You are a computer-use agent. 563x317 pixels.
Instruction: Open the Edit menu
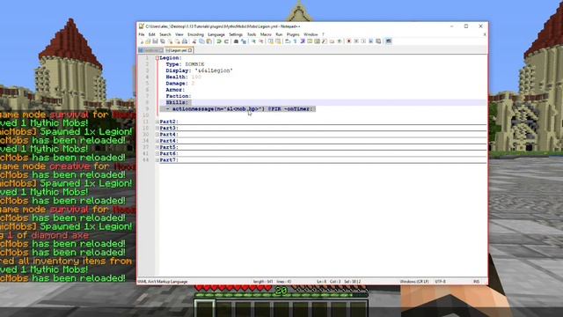pyautogui.click(x=152, y=34)
